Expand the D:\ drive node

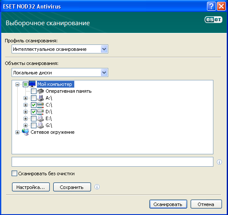25,112
